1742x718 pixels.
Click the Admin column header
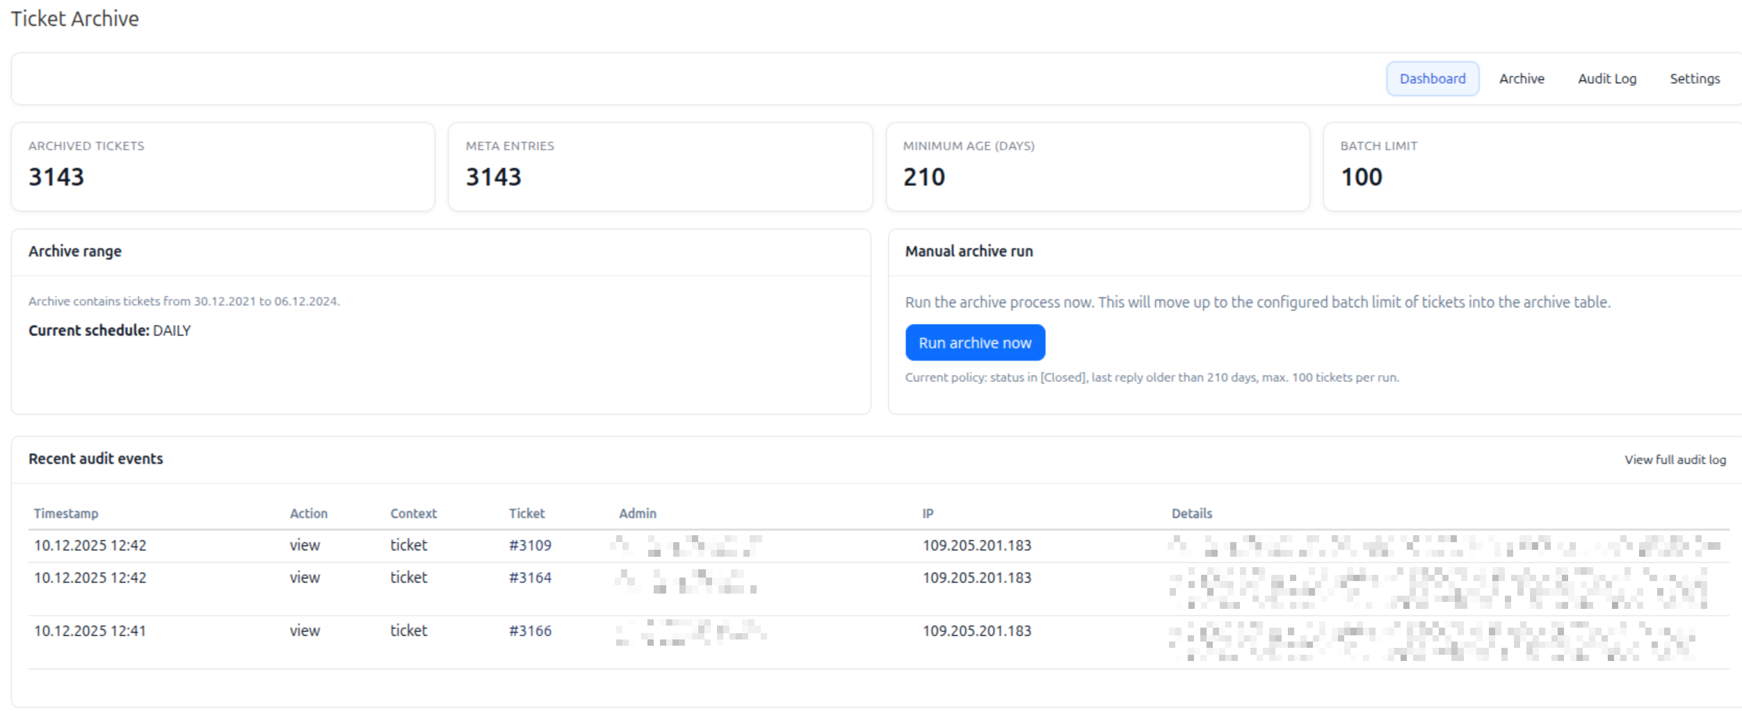[x=637, y=514]
